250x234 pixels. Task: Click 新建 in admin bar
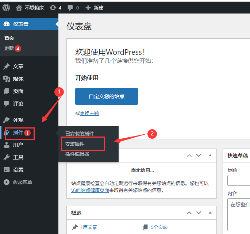point(98,8)
